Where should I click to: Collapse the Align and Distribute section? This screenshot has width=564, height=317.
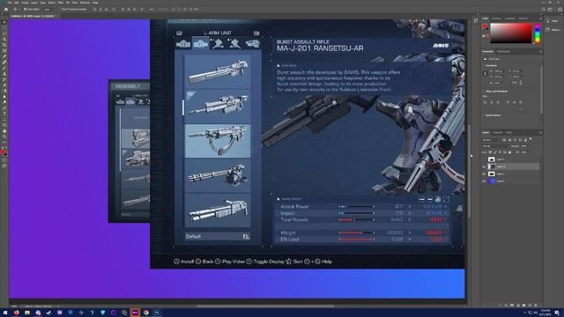[483, 92]
